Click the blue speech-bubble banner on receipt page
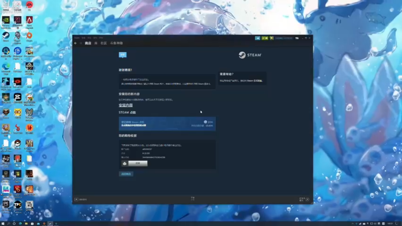402x226 pixels. (123, 55)
